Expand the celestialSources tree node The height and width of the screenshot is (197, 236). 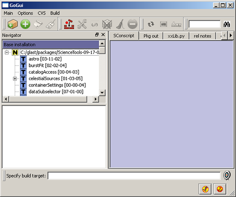pyautogui.click(x=15, y=79)
